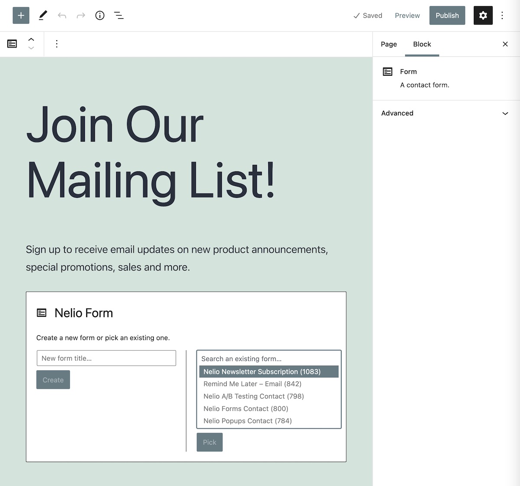Select Remind Me Later – Email (842)
This screenshot has height=486, width=520.
click(269, 384)
